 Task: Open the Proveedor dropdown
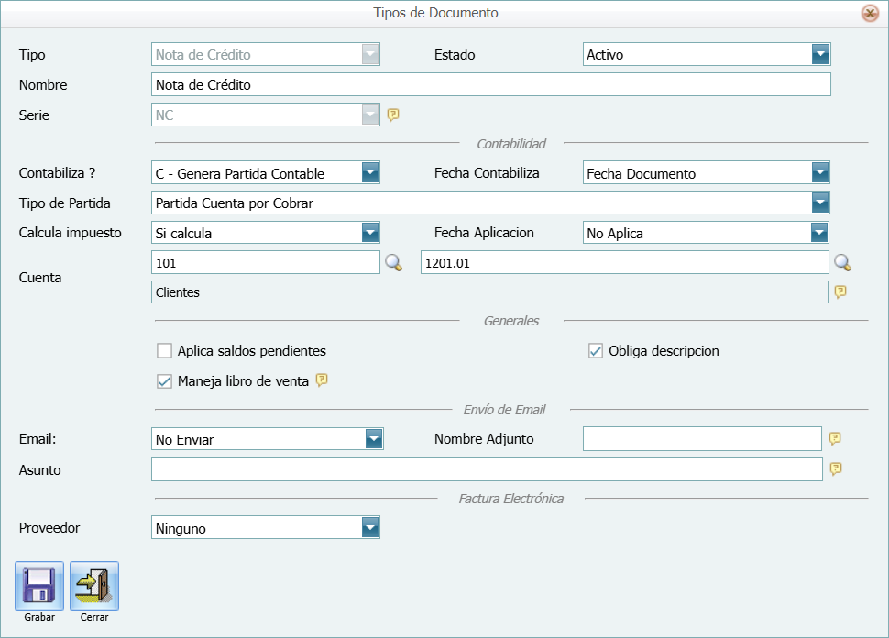point(370,527)
